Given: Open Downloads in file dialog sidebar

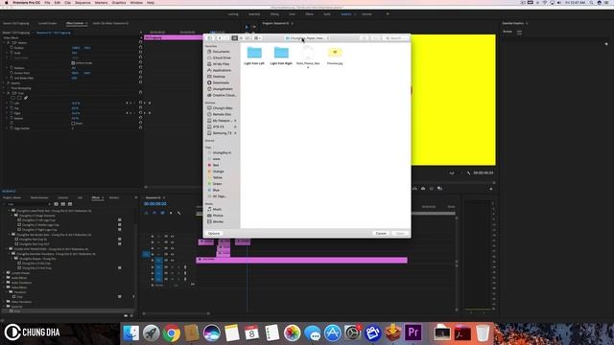Looking at the screenshot, I should [x=221, y=83].
